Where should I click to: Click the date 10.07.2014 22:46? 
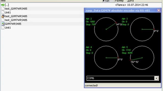coord(138,5)
